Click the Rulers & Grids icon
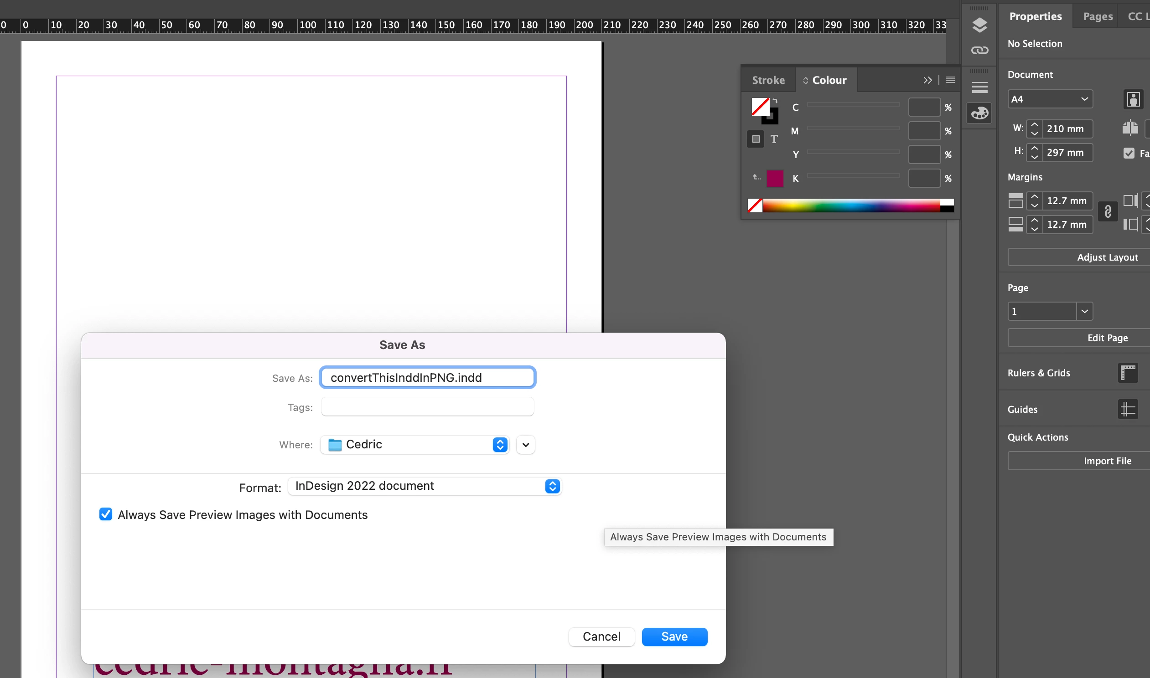Viewport: 1150px width, 678px height. tap(1128, 373)
